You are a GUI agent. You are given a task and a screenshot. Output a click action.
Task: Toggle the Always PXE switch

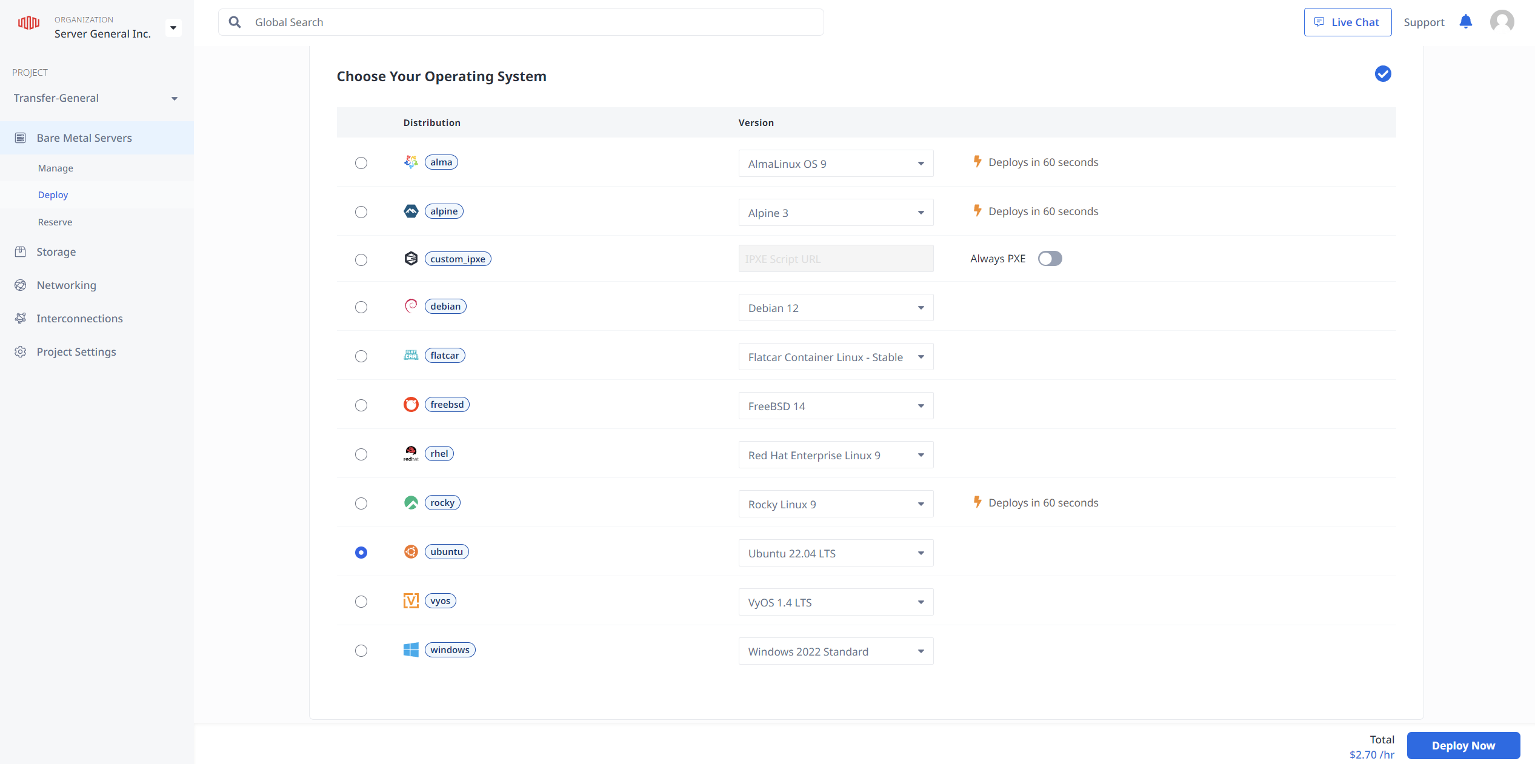click(1048, 258)
